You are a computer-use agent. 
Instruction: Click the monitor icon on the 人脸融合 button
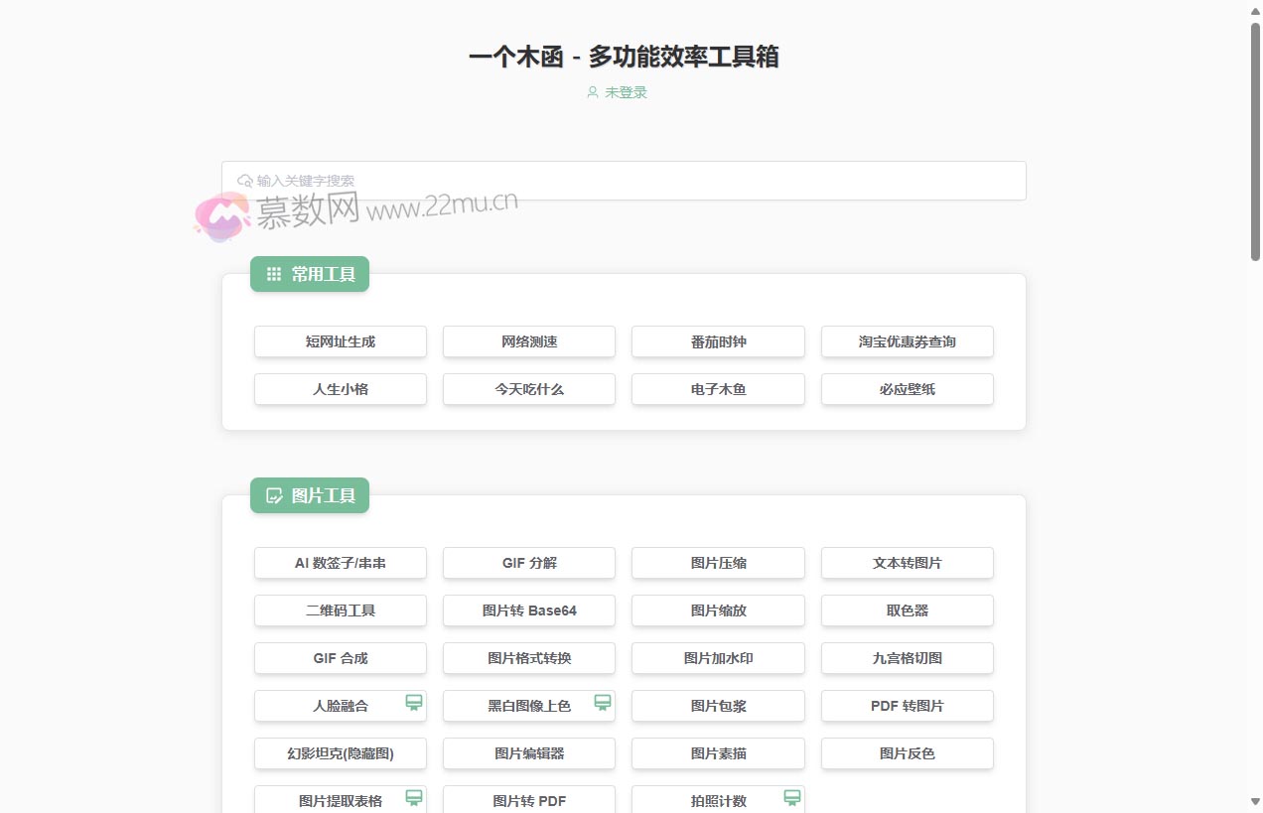tap(414, 702)
